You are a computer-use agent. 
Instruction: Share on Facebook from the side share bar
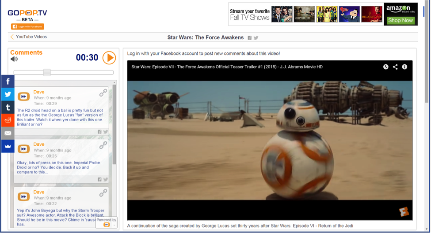[x=8, y=81]
